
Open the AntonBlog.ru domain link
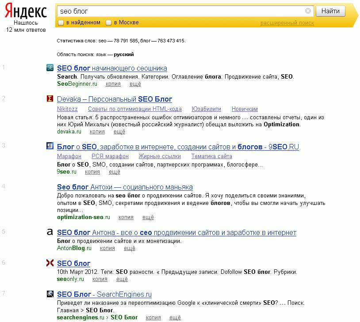(74, 248)
